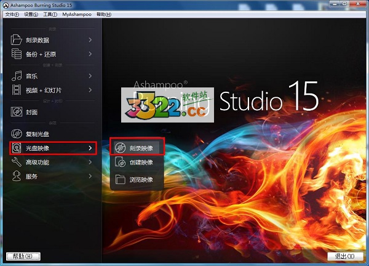Click the Ashampoo logo icon in title bar
The width and height of the screenshot is (369, 266).
(x=6, y=5)
